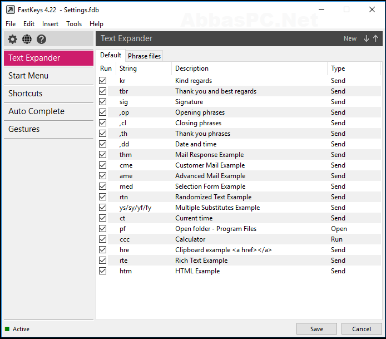Click the 'Active' status text

[x=21, y=329]
